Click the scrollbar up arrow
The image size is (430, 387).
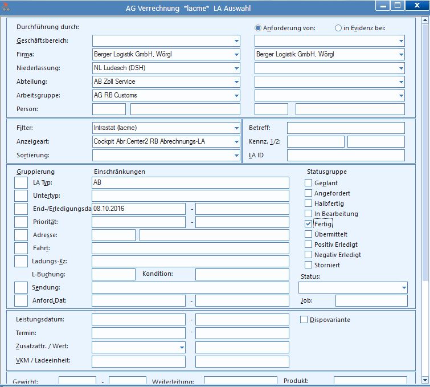tap(425, 20)
